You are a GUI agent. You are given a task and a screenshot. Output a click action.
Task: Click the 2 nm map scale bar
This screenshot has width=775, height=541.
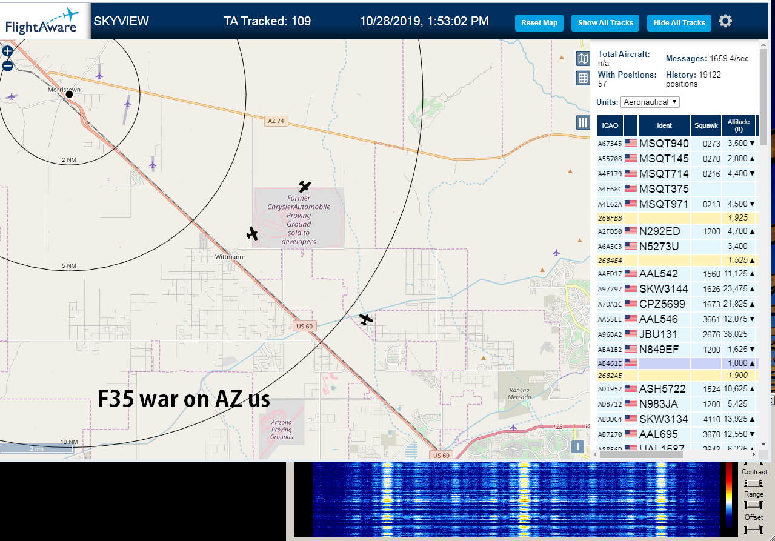[37, 448]
